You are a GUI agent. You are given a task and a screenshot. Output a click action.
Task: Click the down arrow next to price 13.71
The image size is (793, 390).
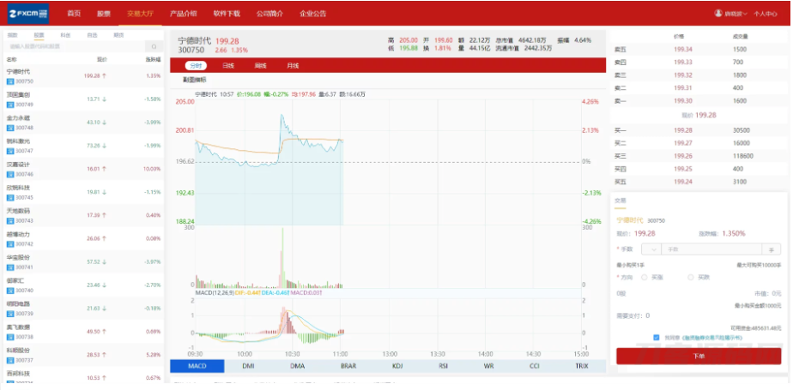pos(104,99)
